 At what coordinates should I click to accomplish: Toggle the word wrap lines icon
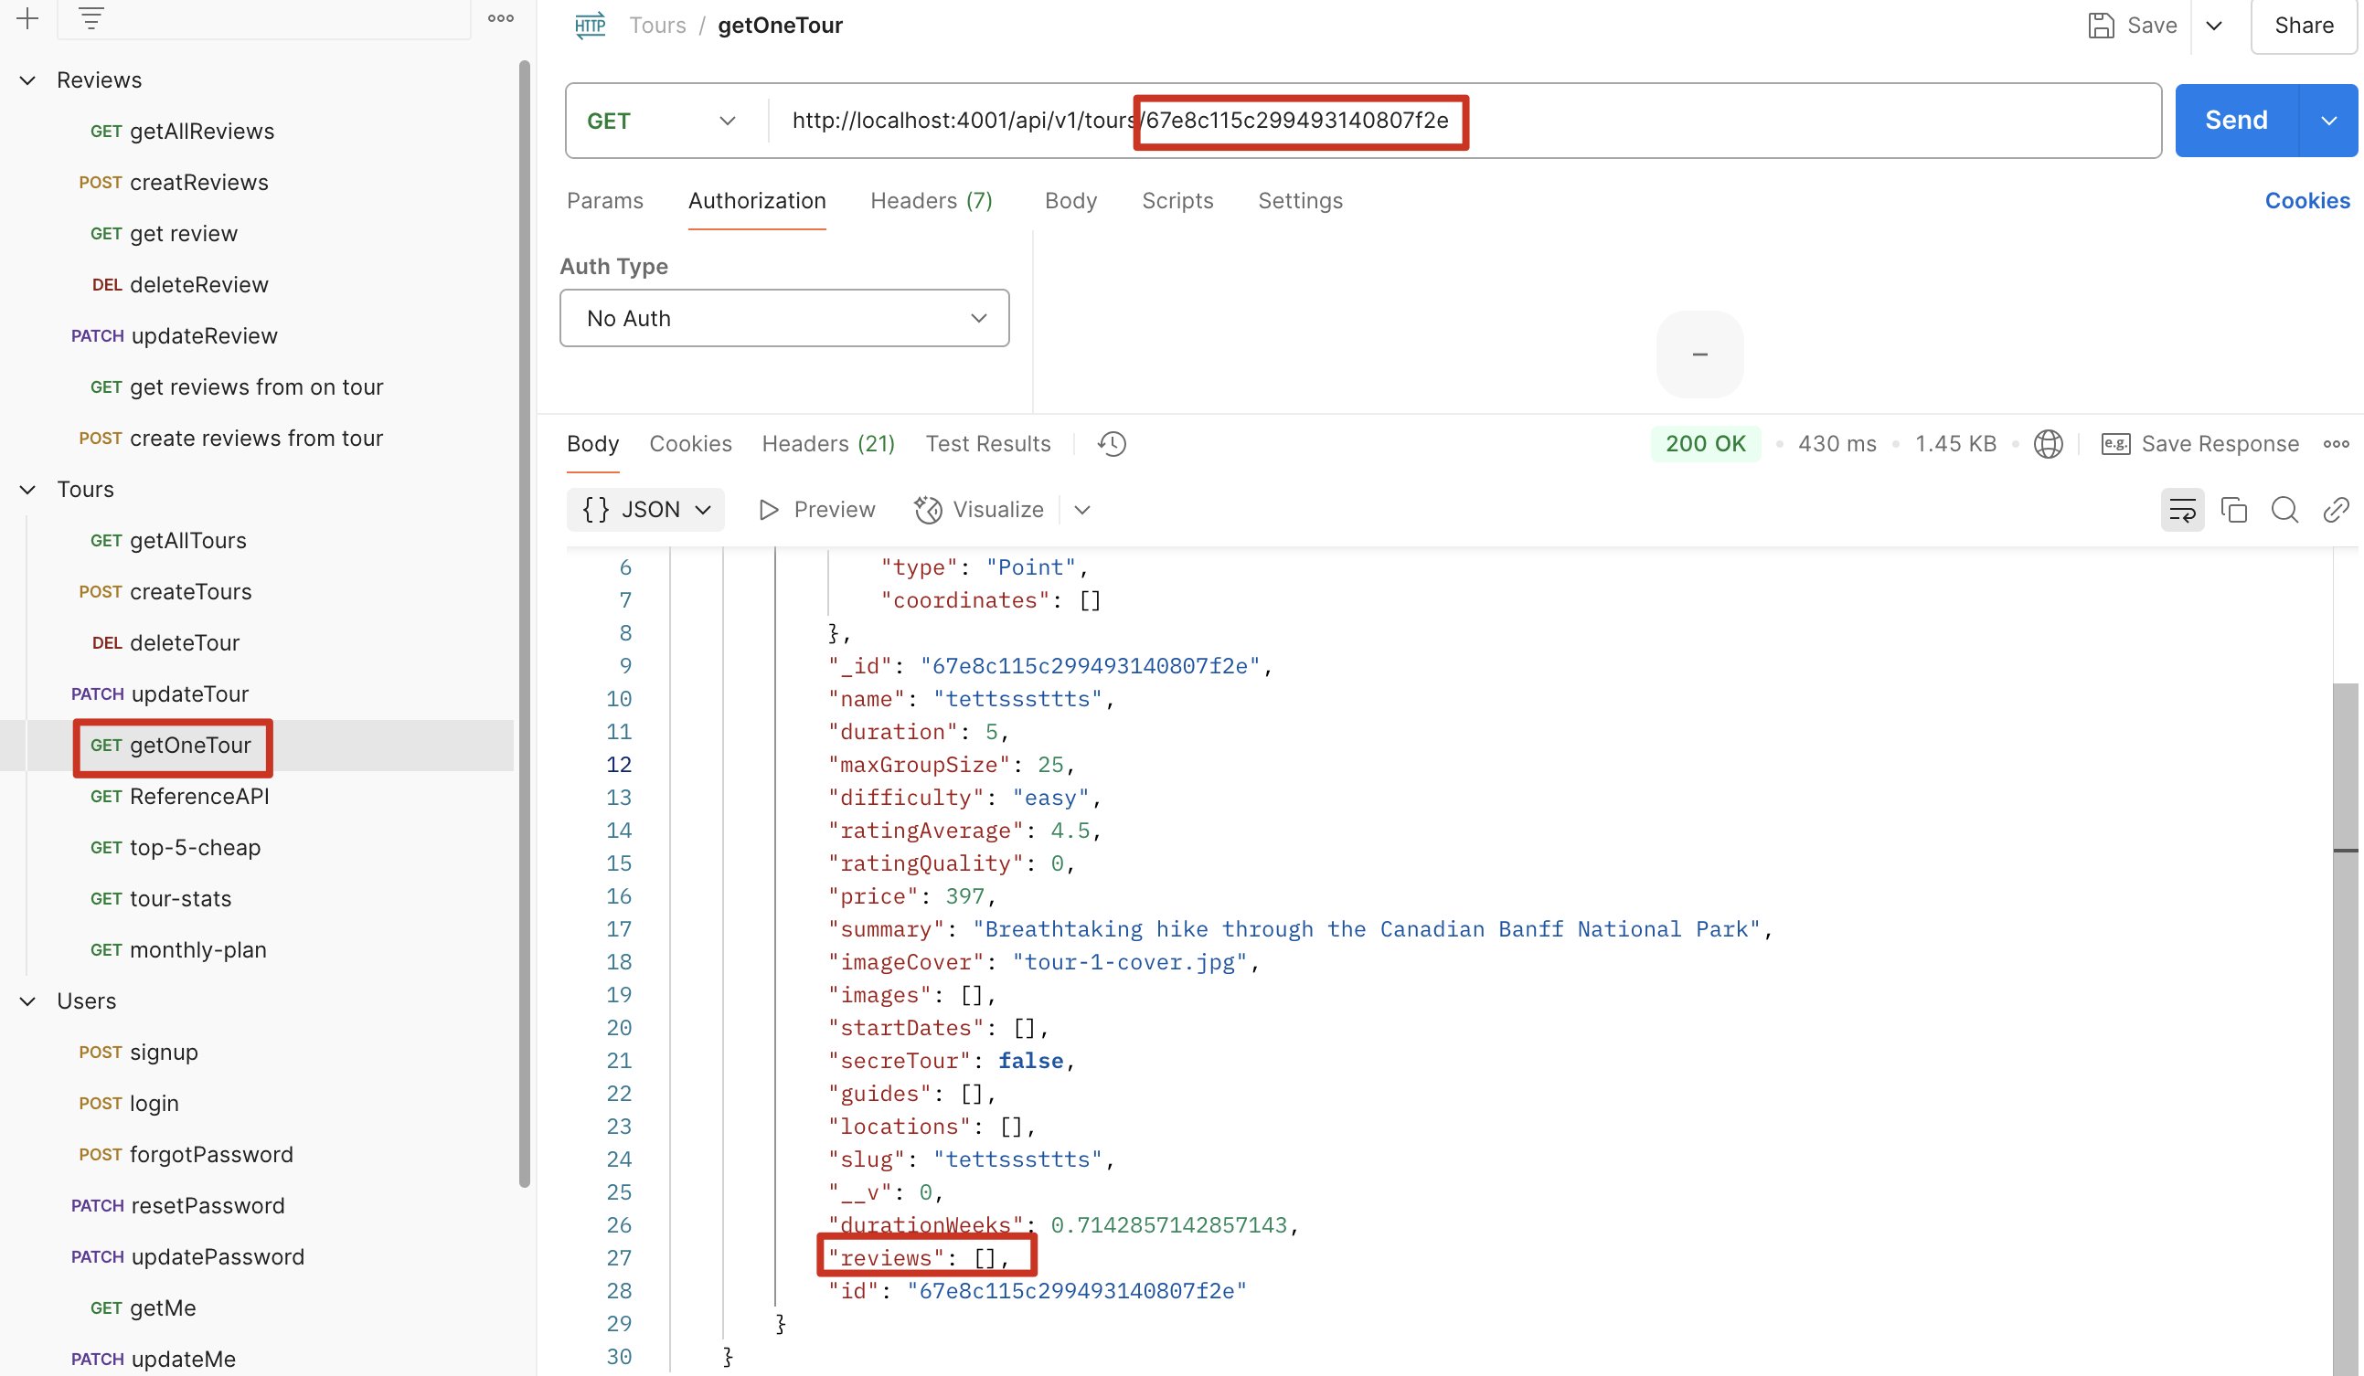[2182, 510]
